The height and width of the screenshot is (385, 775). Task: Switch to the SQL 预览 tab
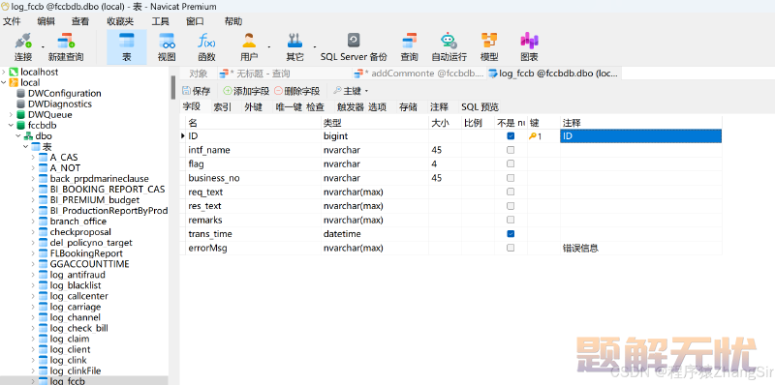[x=480, y=107]
